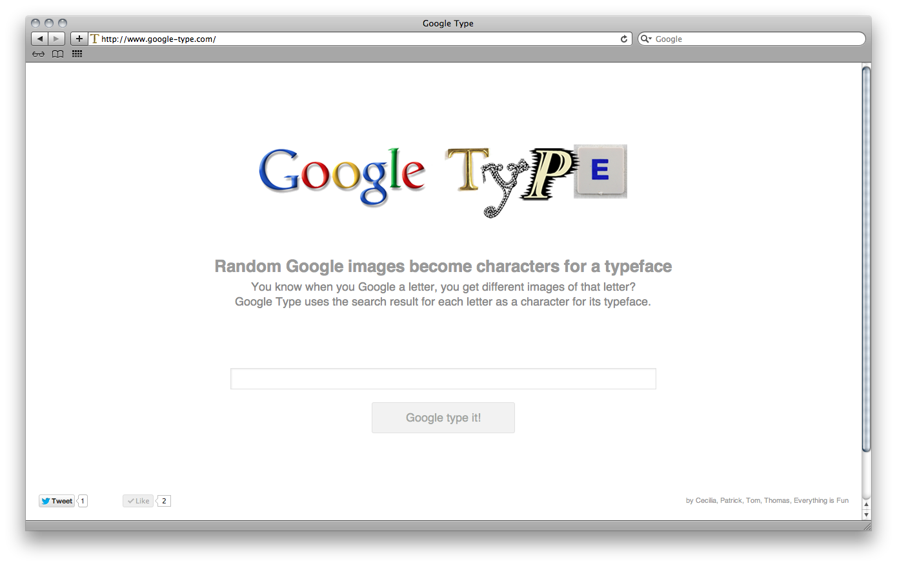
Task: Click the site favicon T in address bar
Action: click(x=95, y=39)
